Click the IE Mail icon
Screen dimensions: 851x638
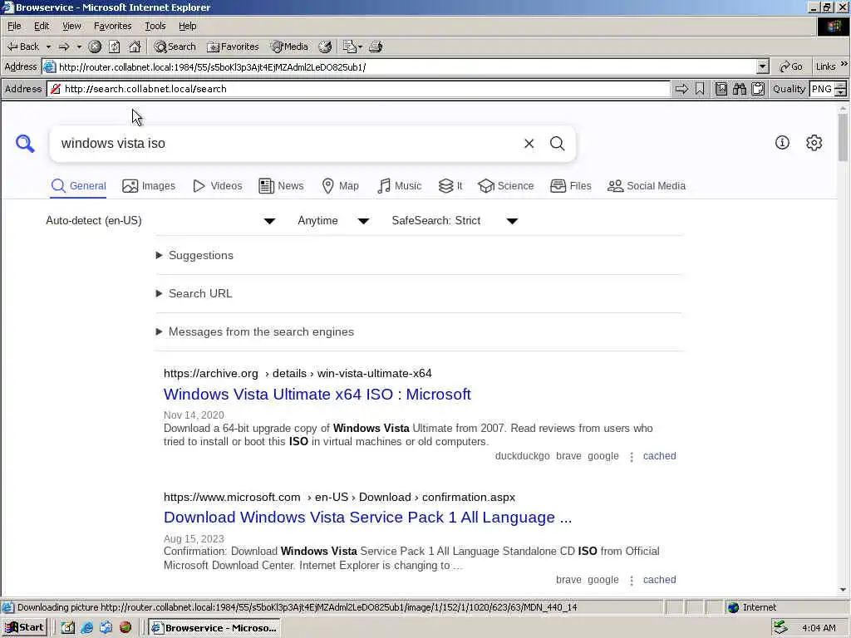(352, 47)
